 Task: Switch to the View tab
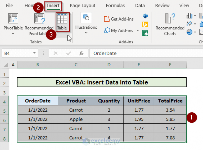[184, 6]
